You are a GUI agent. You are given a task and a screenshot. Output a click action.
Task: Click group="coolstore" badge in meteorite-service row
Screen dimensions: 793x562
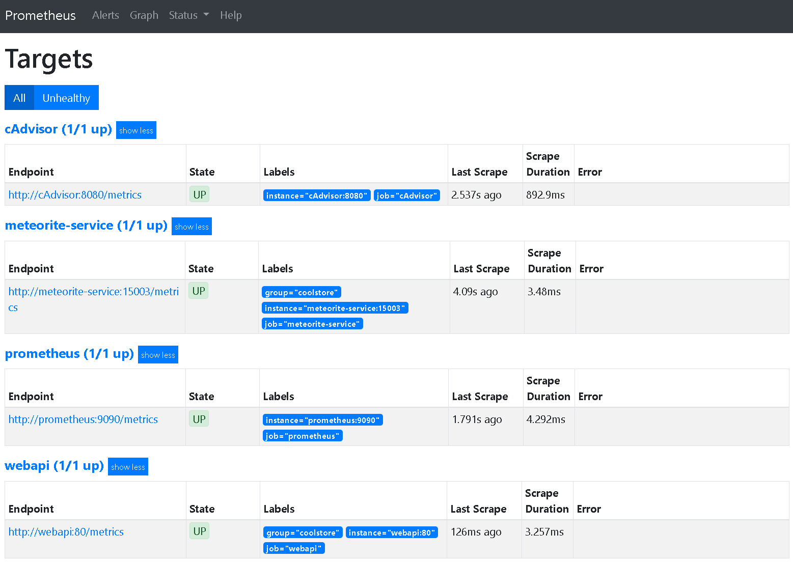click(x=302, y=292)
